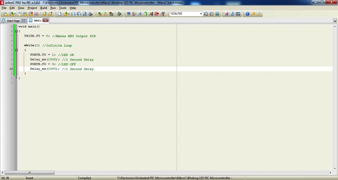Screen dimensions: 338x180
Task: Click the 'Insert' status bar entry
Action: point(29,178)
